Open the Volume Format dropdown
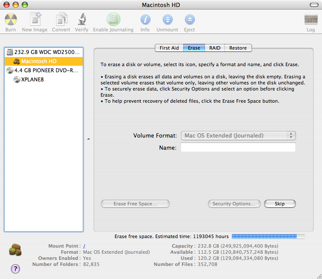This screenshot has height=279, width=322. tap(238, 136)
